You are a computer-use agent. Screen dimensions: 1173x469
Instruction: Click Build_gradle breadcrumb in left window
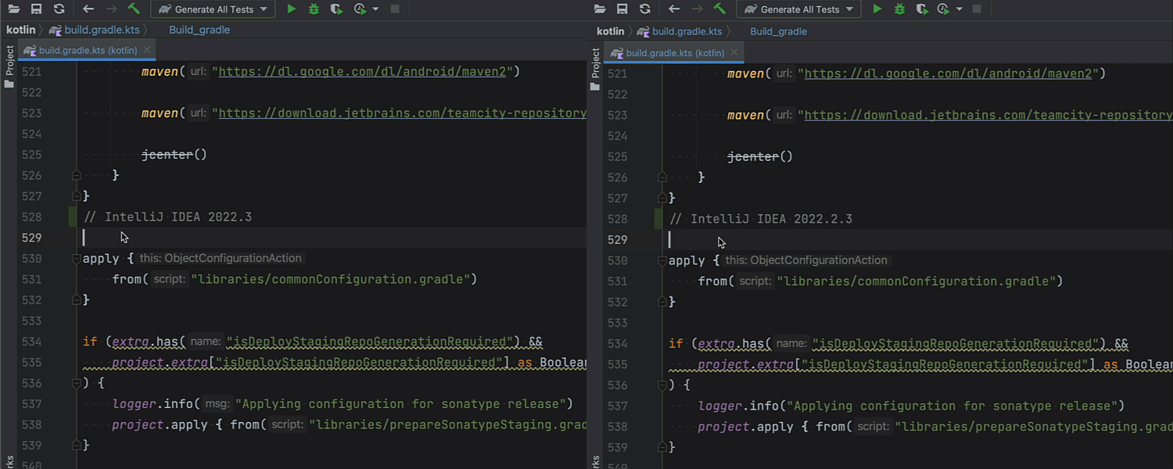[x=199, y=30]
